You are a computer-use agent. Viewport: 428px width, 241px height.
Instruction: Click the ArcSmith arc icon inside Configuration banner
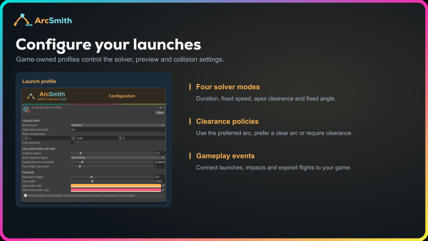pos(31,96)
